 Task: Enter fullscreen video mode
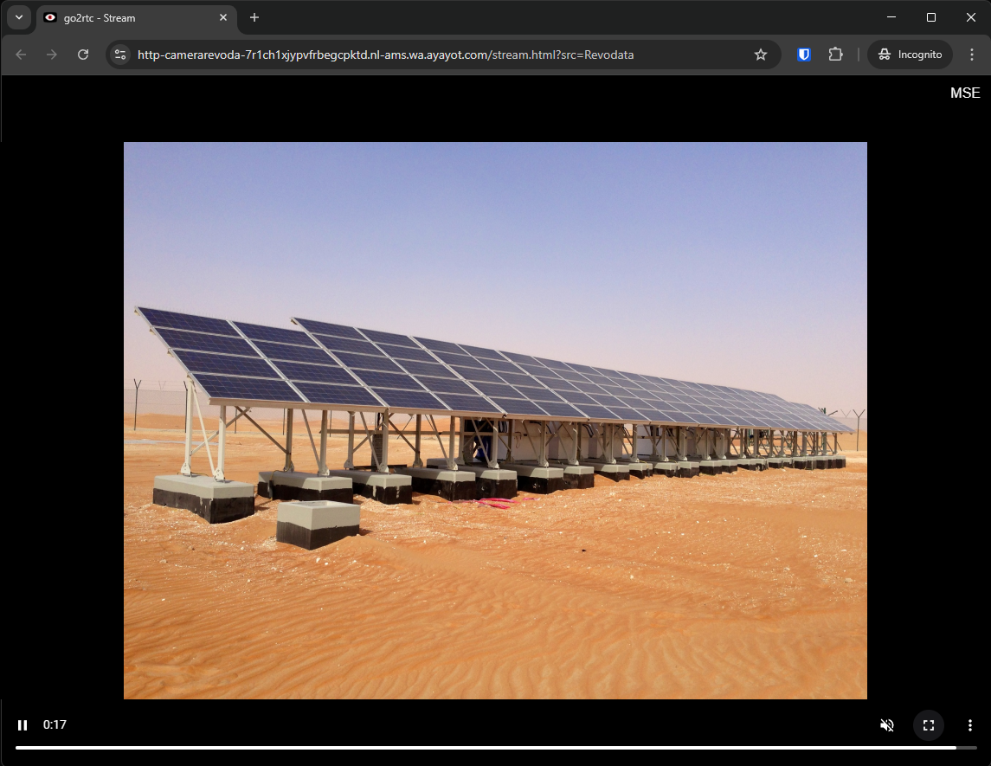coord(929,725)
